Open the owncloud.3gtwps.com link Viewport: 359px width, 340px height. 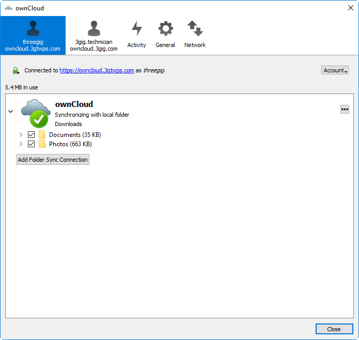tap(97, 70)
